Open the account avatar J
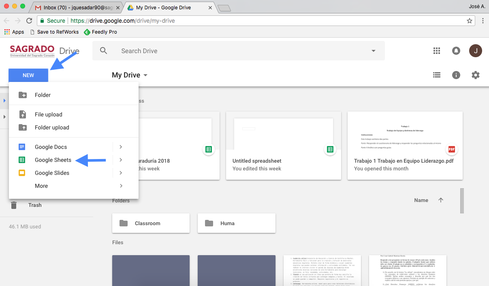Image resolution: width=489 pixels, height=286 pixels. pyautogui.click(x=476, y=51)
